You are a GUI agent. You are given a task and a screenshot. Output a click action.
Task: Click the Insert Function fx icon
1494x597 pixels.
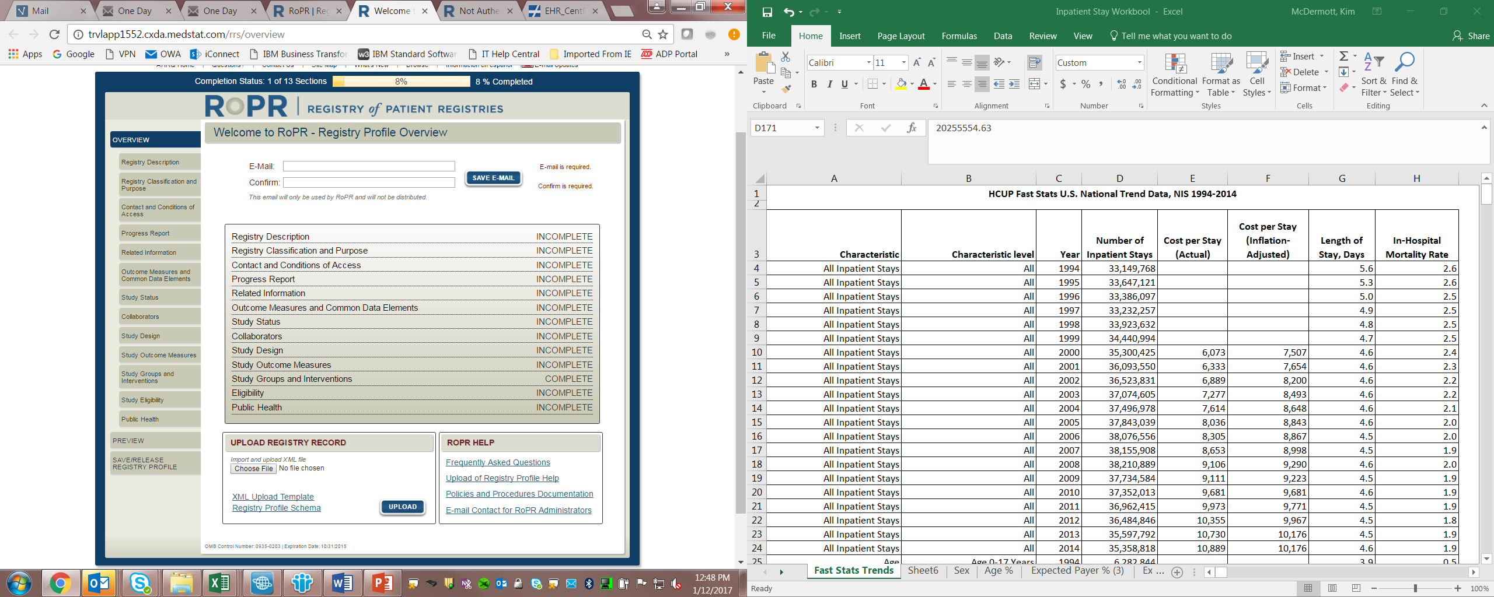(x=912, y=128)
